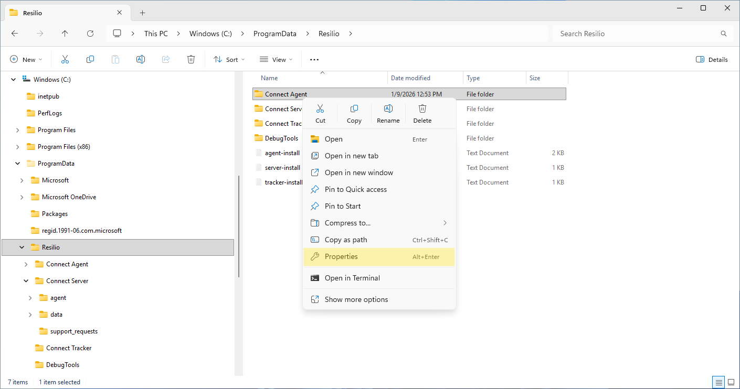
Task: Open the See more toolbar options
Action: tap(314, 60)
